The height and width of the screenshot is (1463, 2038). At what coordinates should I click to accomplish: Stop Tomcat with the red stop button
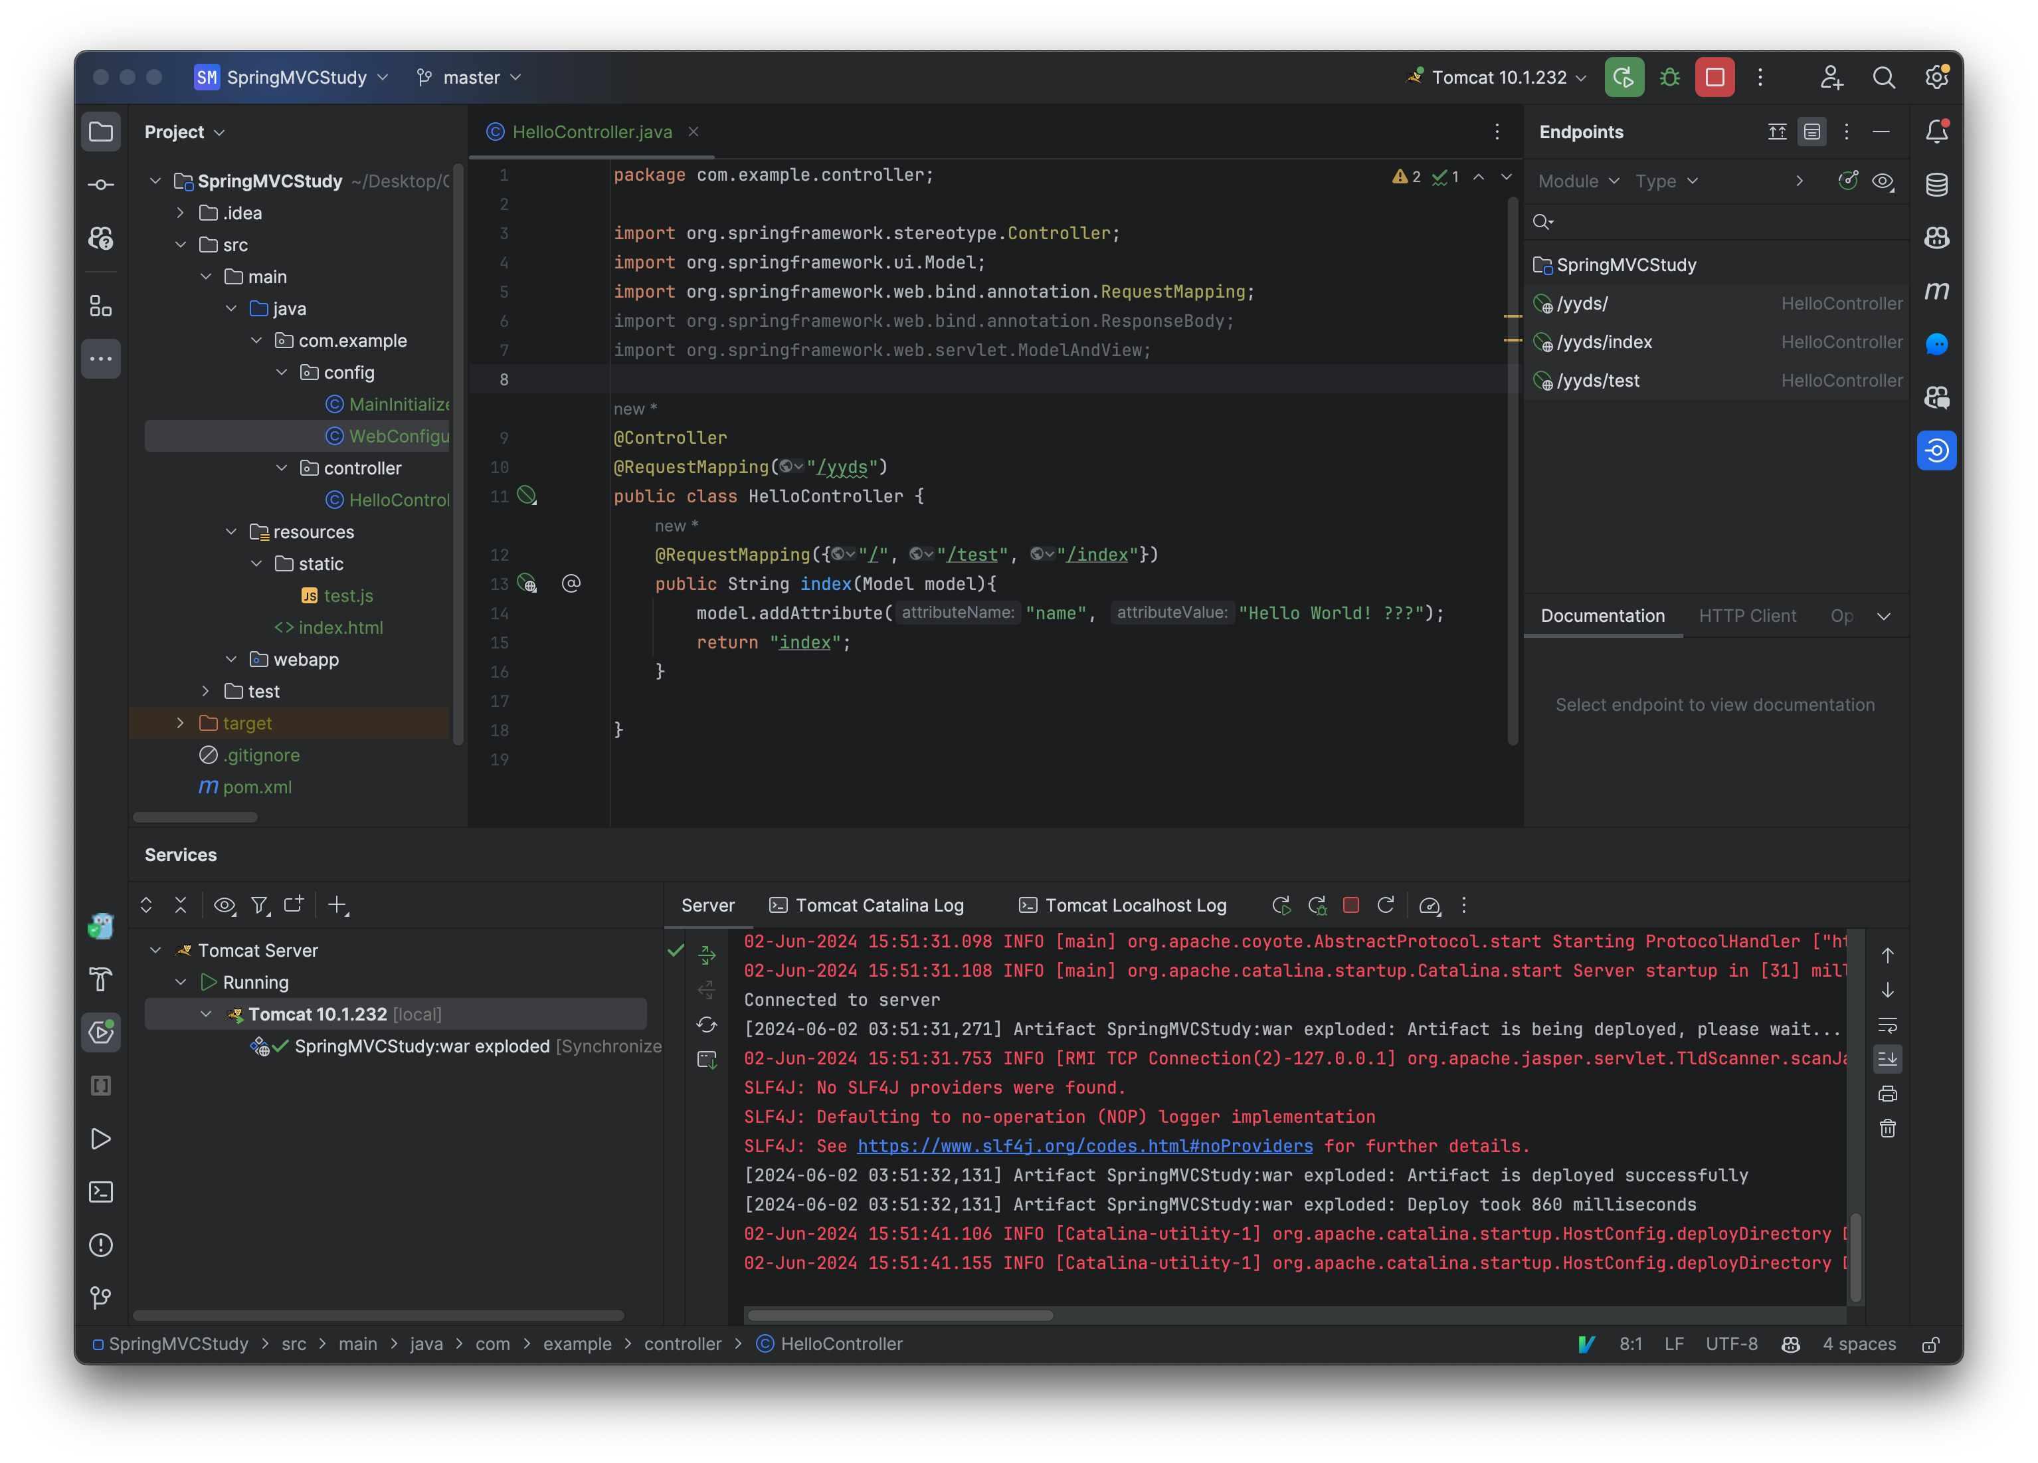point(1714,77)
